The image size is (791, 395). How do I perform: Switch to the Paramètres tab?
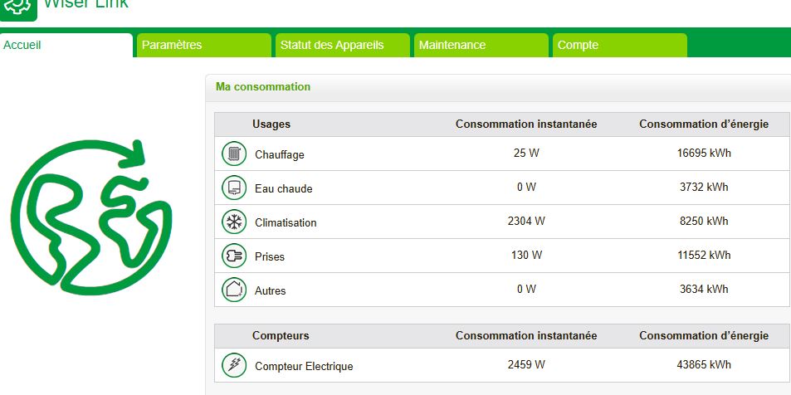tap(204, 45)
